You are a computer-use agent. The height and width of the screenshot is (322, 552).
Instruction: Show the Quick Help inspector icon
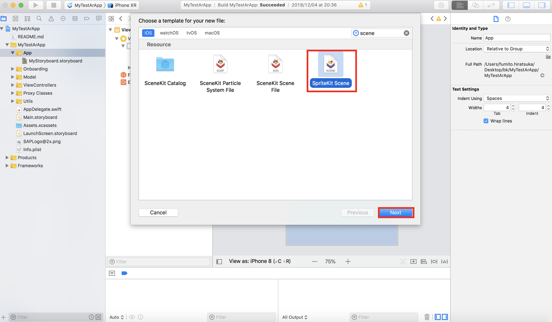tap(508, 19)
